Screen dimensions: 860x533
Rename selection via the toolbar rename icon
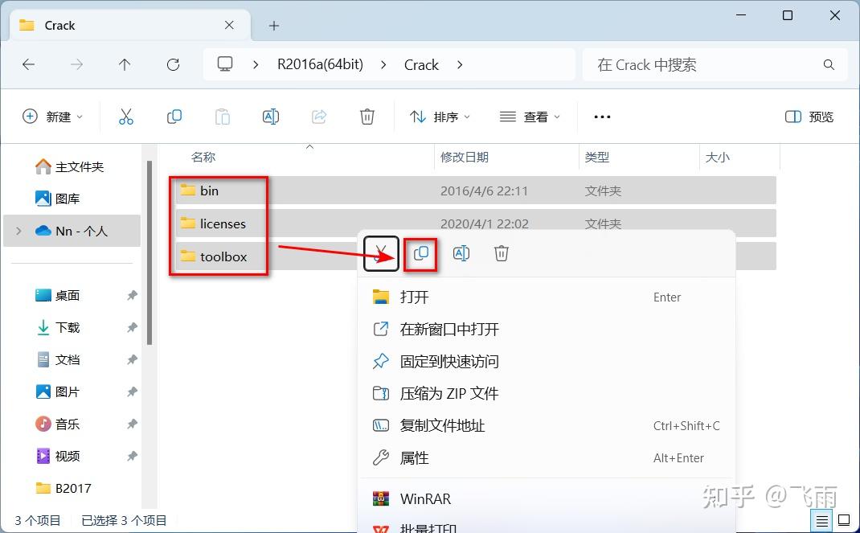point(271,117)
